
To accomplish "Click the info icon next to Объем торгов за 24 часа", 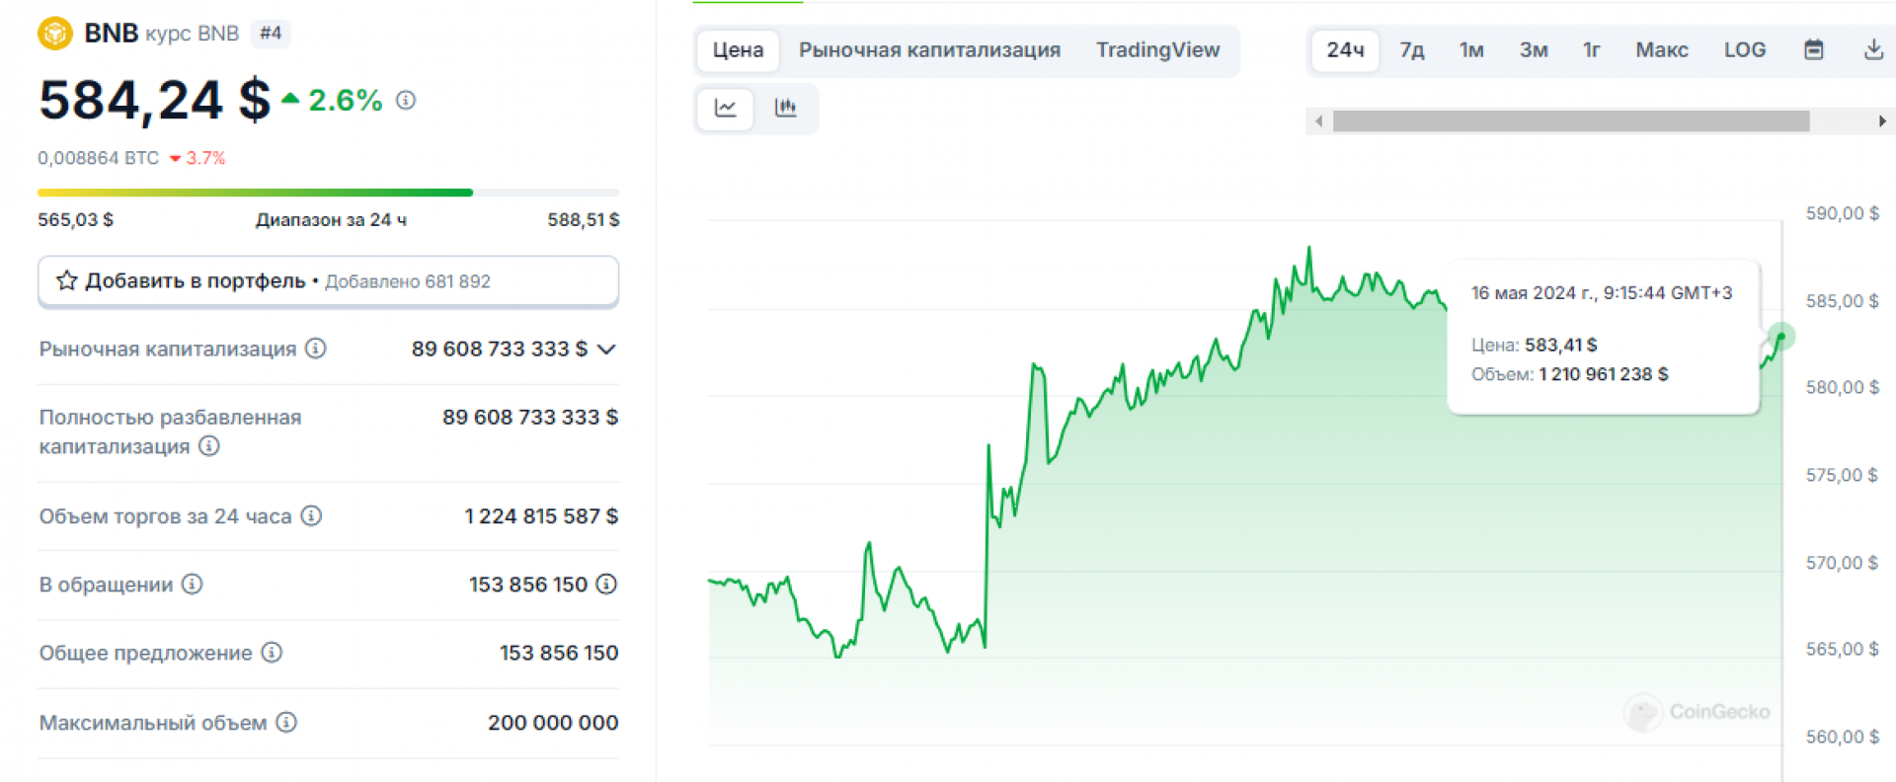I will tap(311, 515).
